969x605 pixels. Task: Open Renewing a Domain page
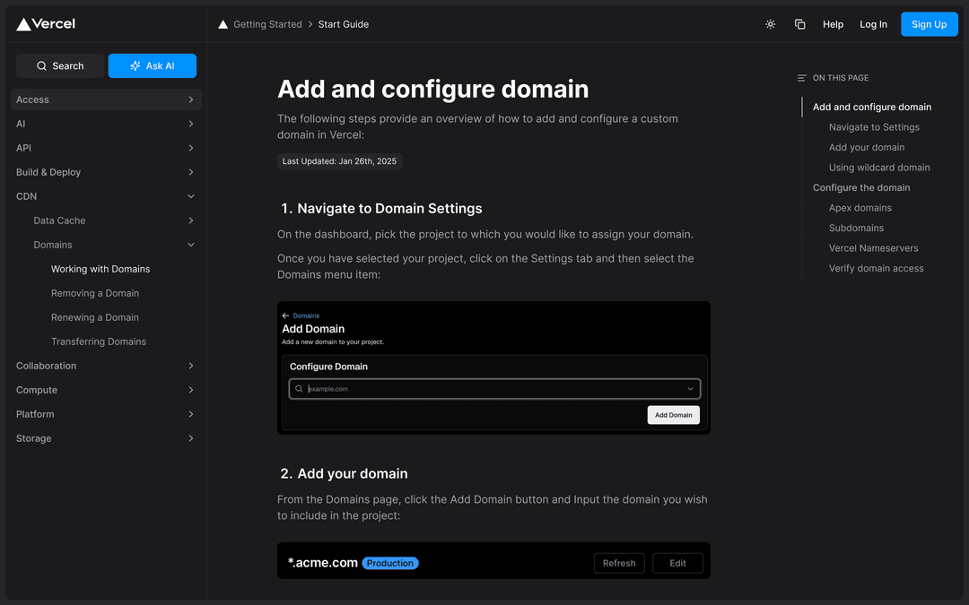pos(95,317)
